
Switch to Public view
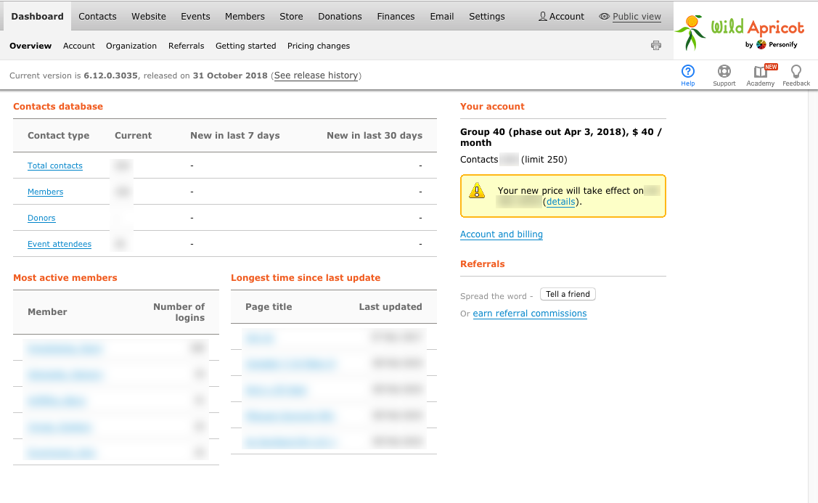[630, 16]
